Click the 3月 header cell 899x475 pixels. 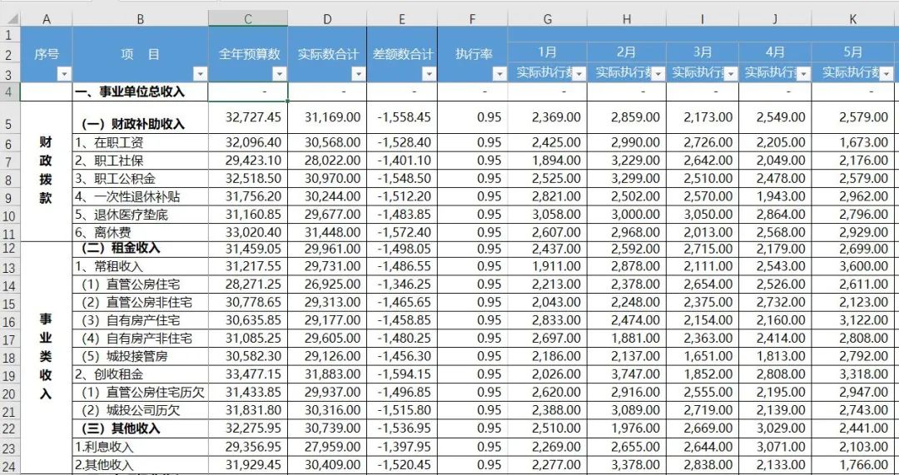(x=703, y=52)
